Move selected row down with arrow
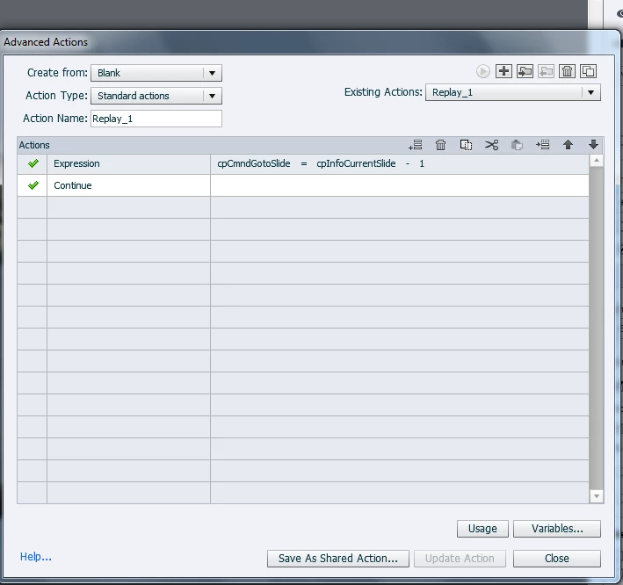Image resolution: width=623 pixels, height=585 pixels. tap(593, 145)
